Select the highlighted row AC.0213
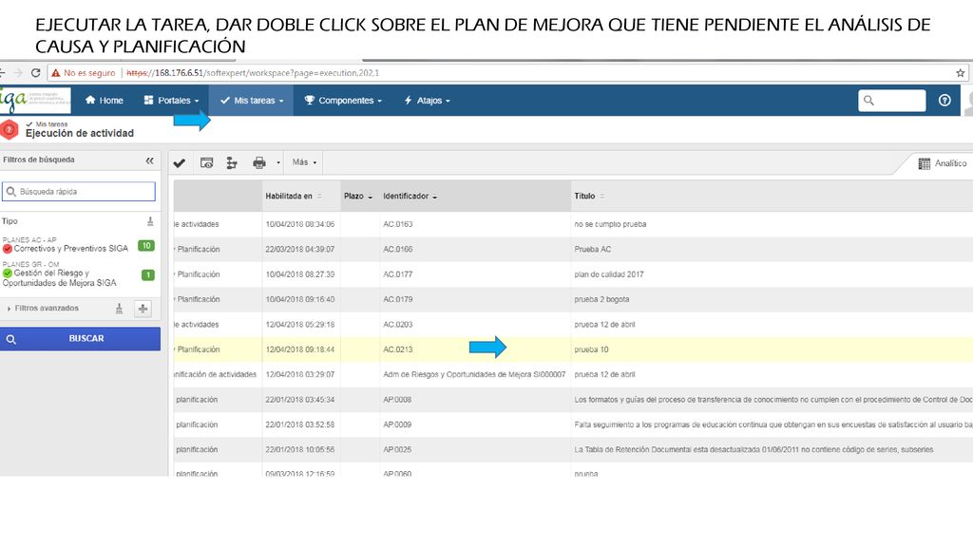This screenshot has height=547, width=973. [x=573, y=349]
